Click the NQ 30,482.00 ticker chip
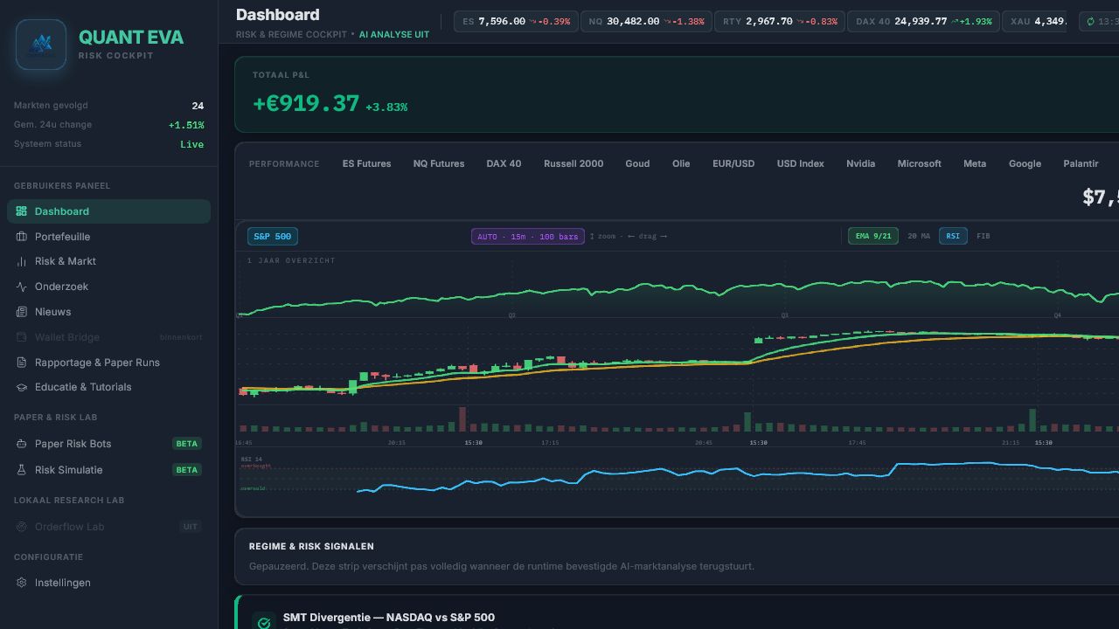 646,21
